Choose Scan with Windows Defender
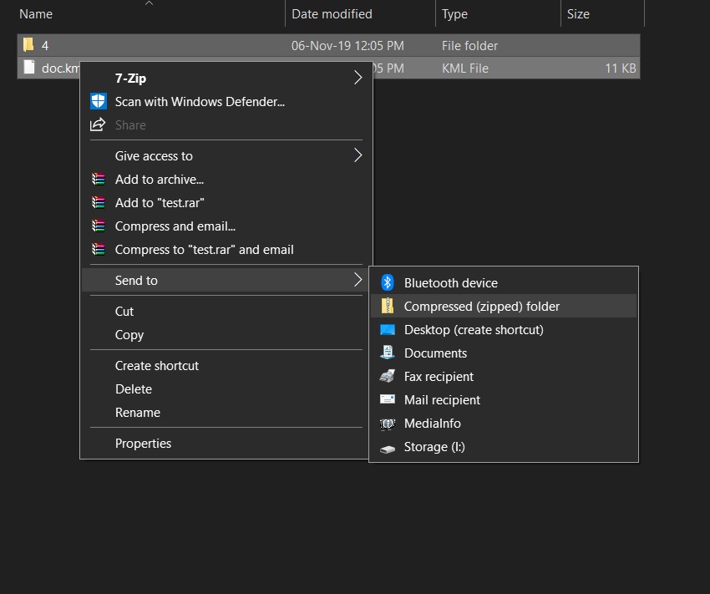Image resolution: width=710 pixels, height=594 pixels. tap(226, 101)
